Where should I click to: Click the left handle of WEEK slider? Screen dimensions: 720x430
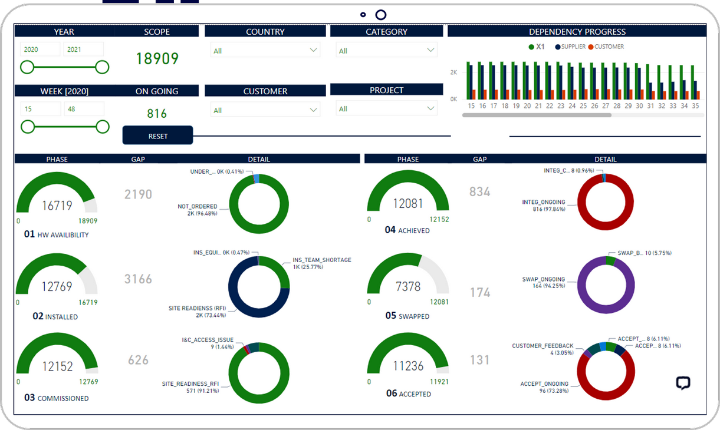click(27, 127)
